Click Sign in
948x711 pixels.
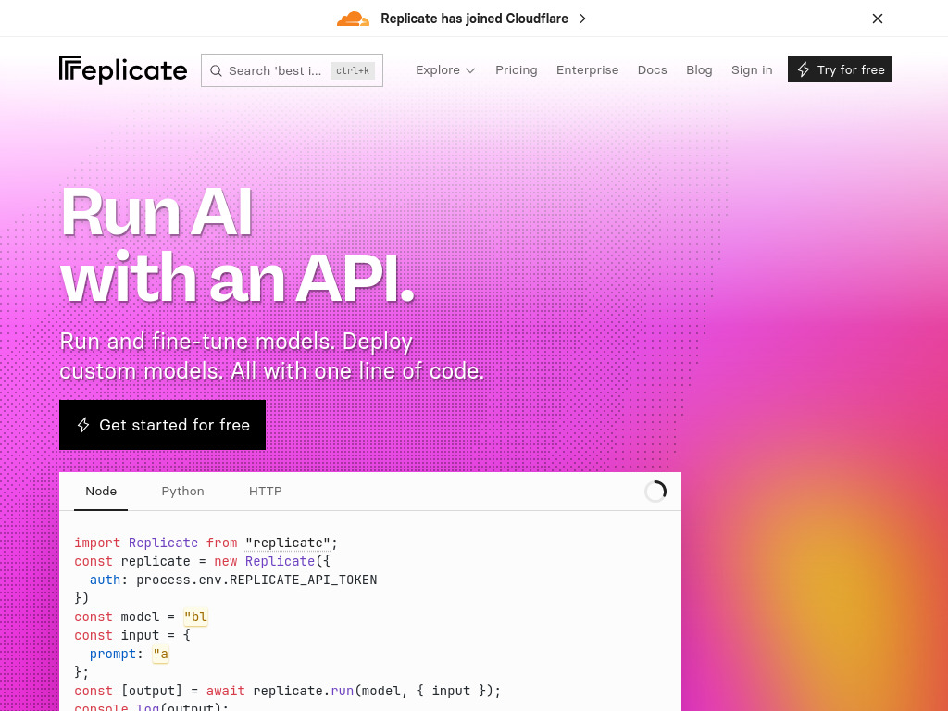click(752, 70)
